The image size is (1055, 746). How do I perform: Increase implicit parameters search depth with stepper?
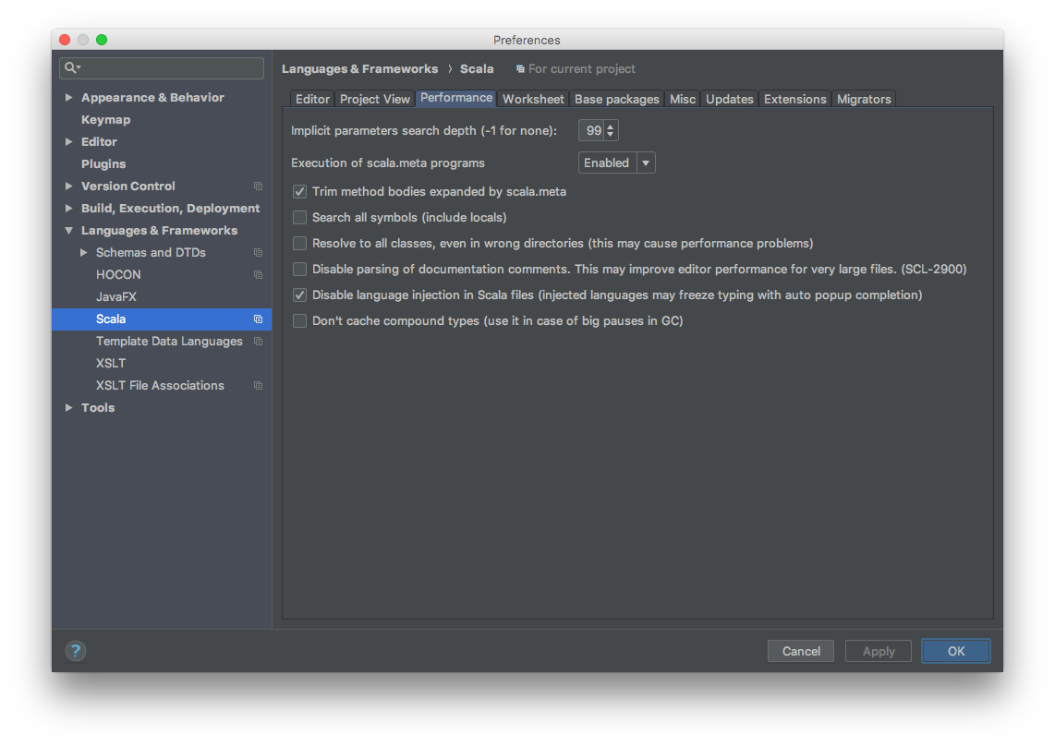coord(611,126)
